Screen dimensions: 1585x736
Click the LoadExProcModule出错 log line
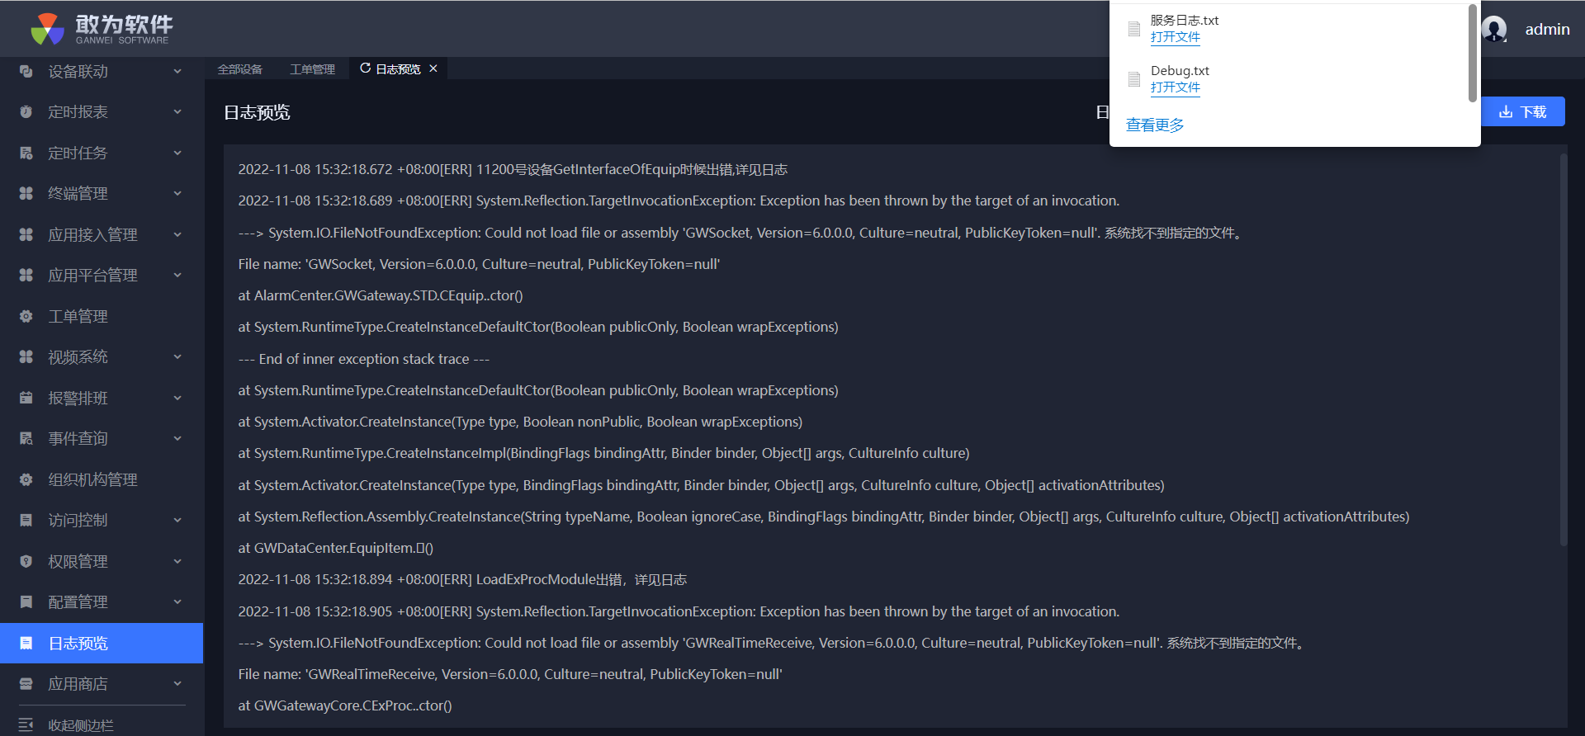coord(462,580)
